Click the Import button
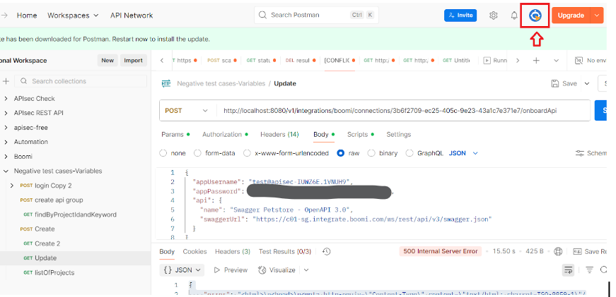Screen dimensions: 616x297 pyautogui.click(x=133, y=61)
